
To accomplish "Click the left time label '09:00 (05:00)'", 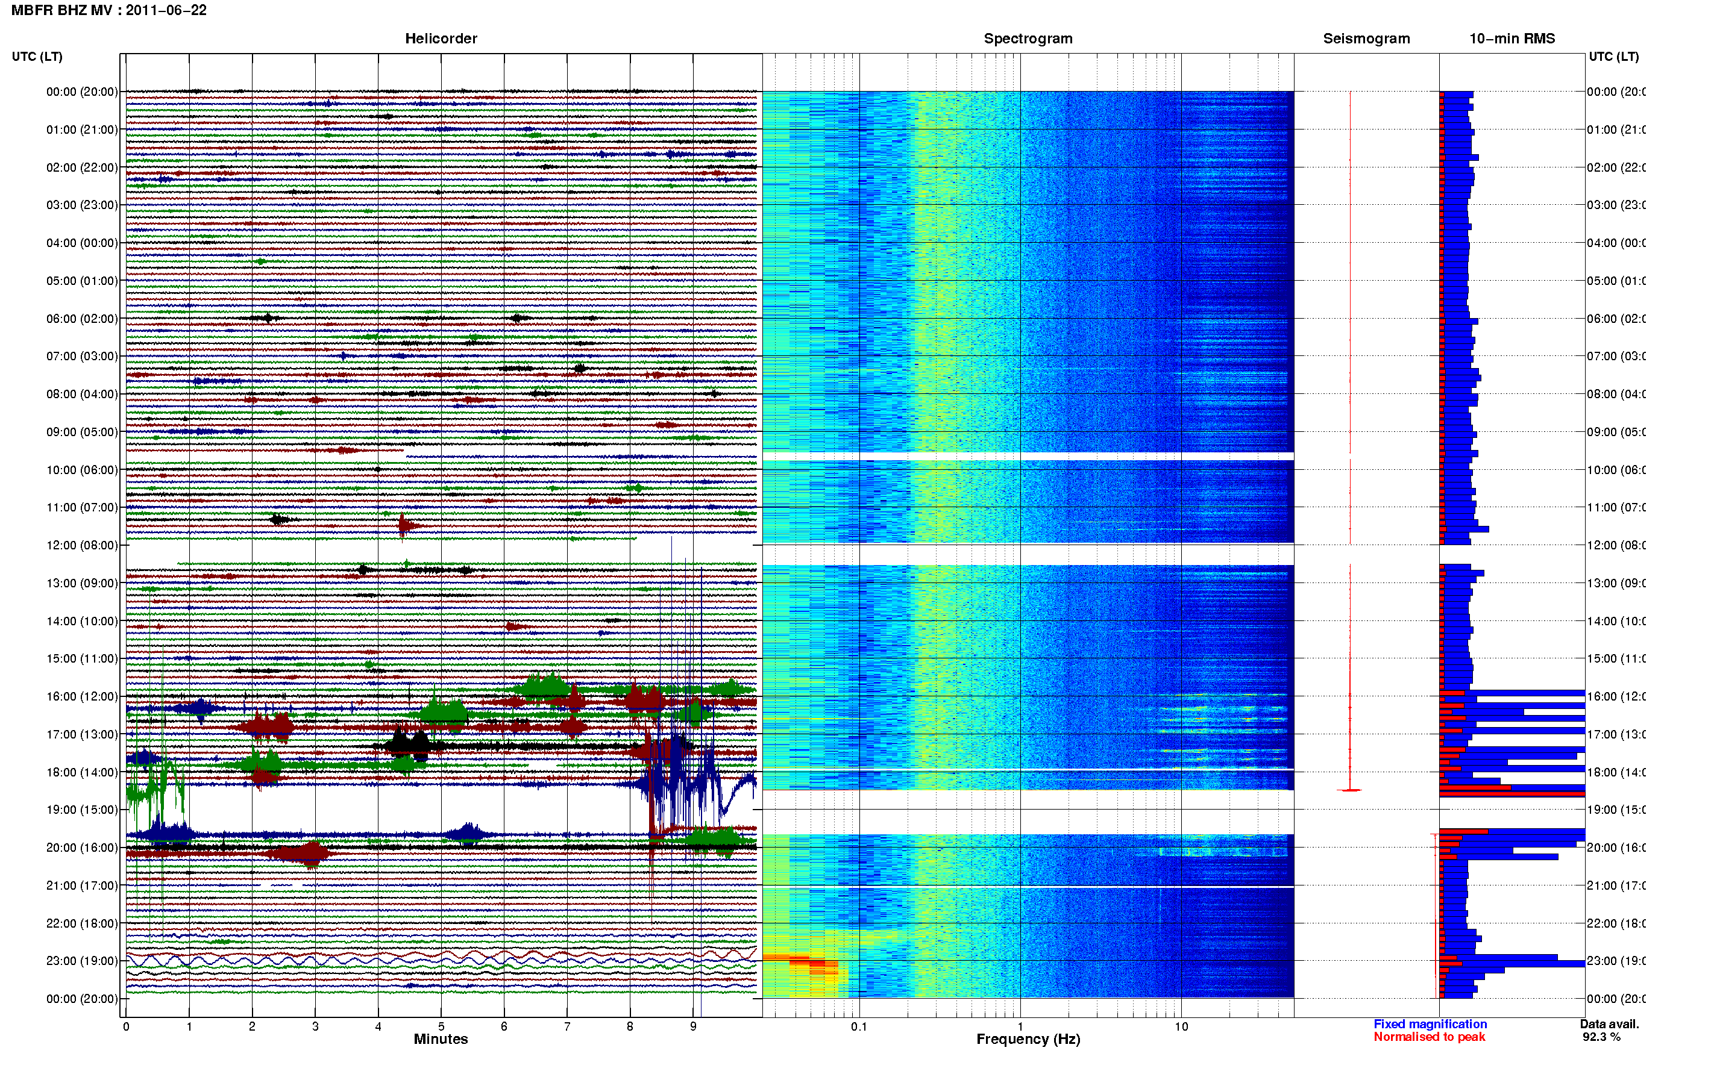I will 82,432.
